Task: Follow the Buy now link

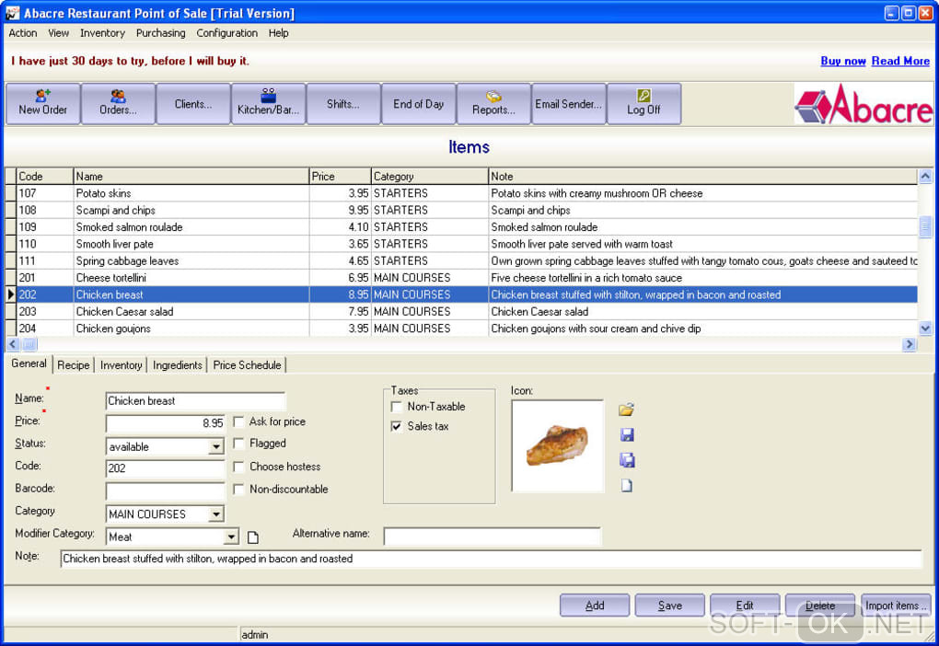Action: click(x=842, y=61)
